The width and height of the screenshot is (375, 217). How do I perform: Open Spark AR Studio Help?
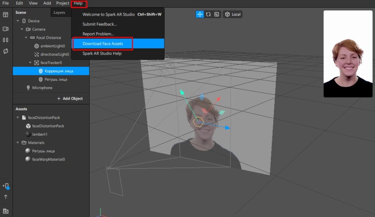pos(118,54)
